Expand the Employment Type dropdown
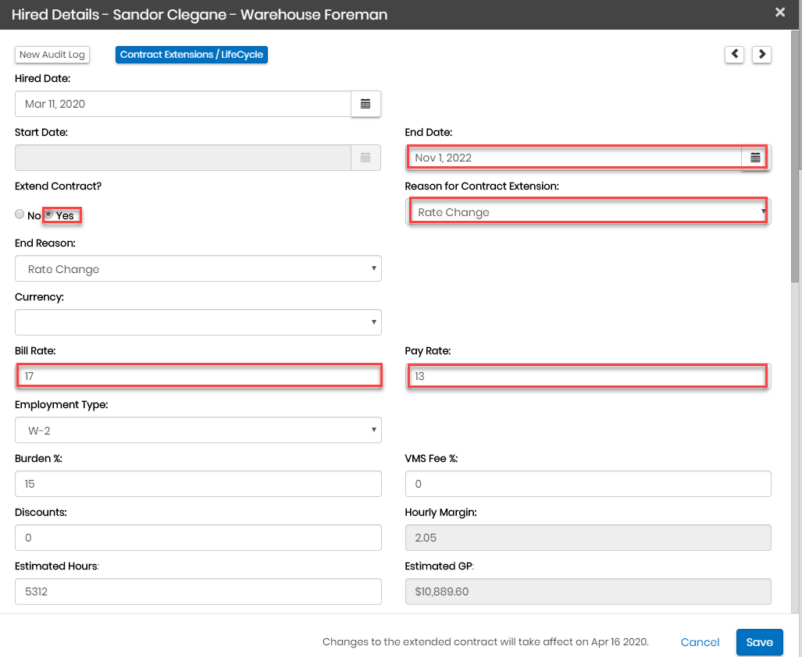 pos(198,430)
